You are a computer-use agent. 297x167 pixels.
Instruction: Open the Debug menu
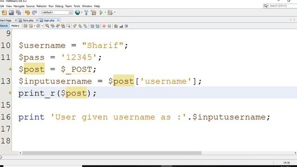point(59,6)
